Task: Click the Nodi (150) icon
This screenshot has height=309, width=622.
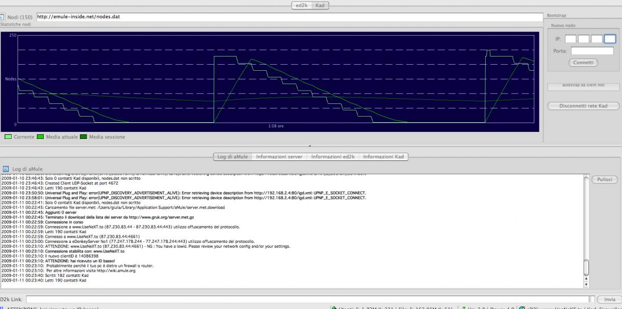Action: 2,17
